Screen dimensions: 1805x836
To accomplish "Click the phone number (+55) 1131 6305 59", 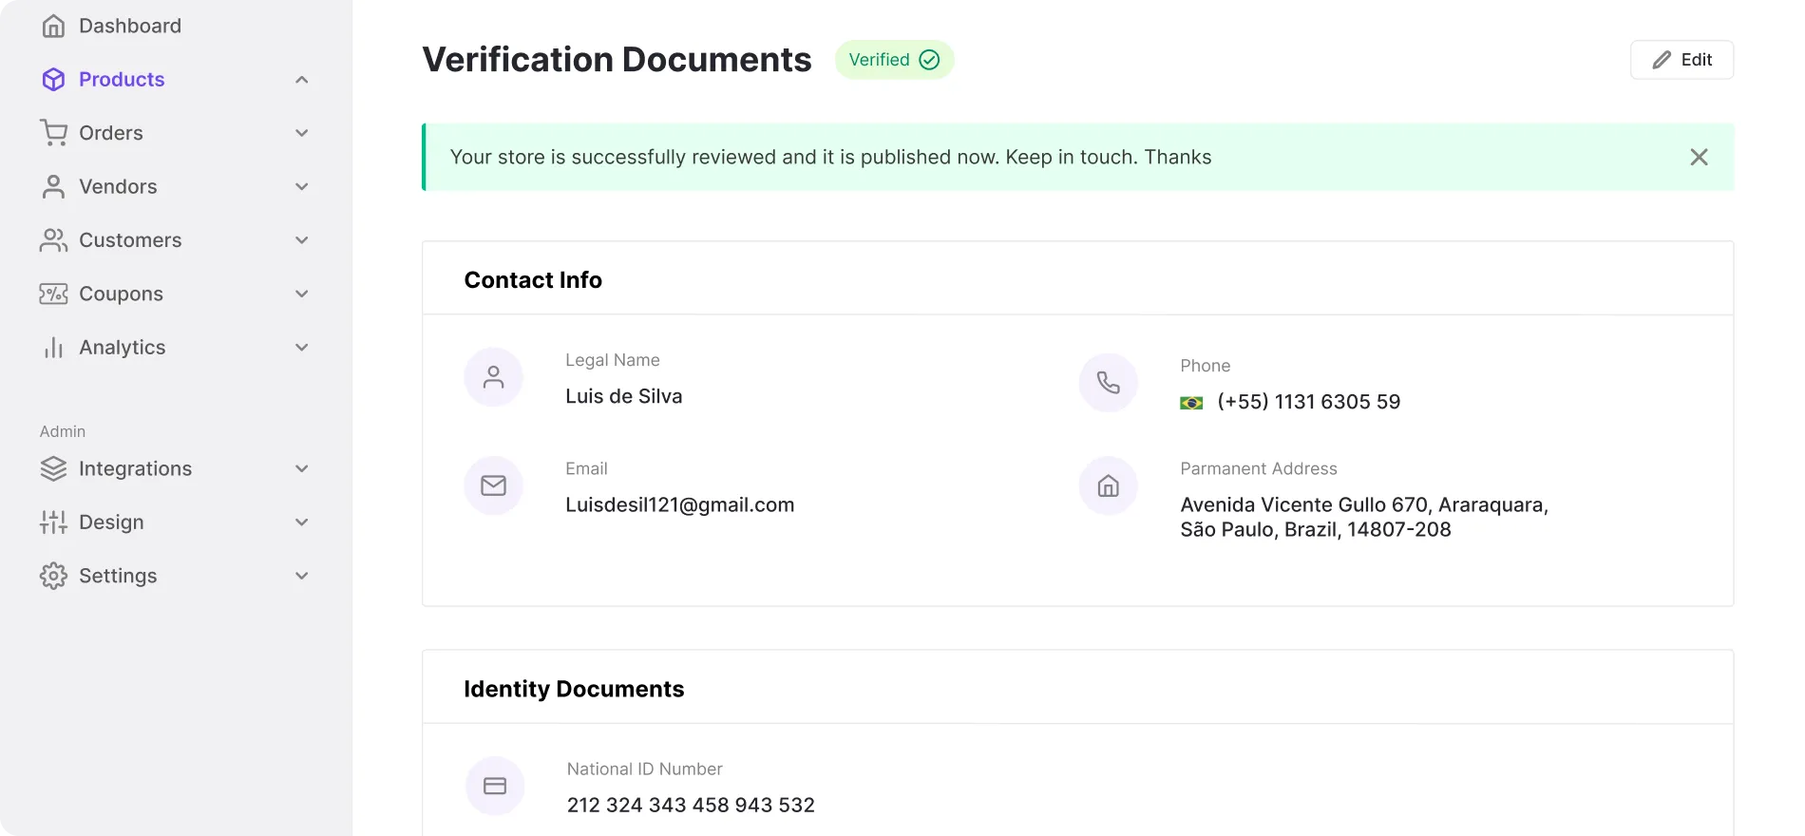I will (x=1308, y=402).
